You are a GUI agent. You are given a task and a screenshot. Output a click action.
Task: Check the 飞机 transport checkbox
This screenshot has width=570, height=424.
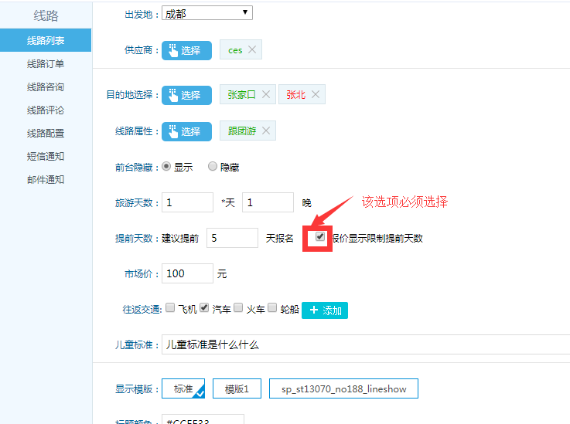[x=170, y=307]
